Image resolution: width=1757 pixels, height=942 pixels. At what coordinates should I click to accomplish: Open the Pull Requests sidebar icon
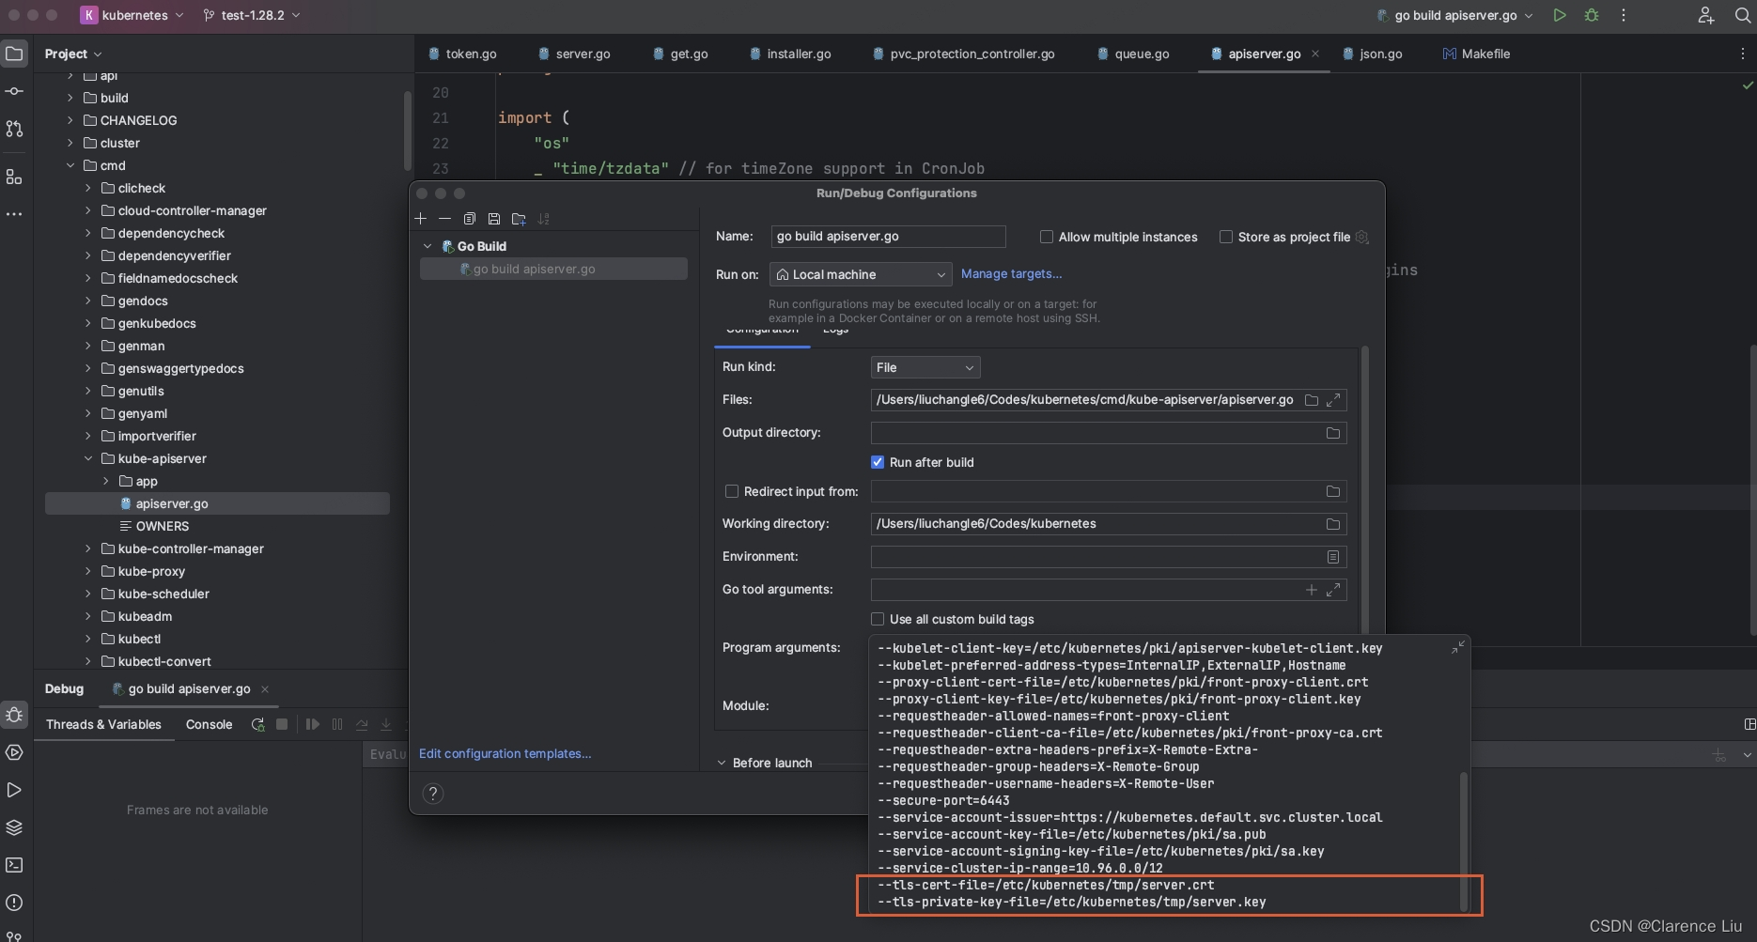click(x=14, y=129)
